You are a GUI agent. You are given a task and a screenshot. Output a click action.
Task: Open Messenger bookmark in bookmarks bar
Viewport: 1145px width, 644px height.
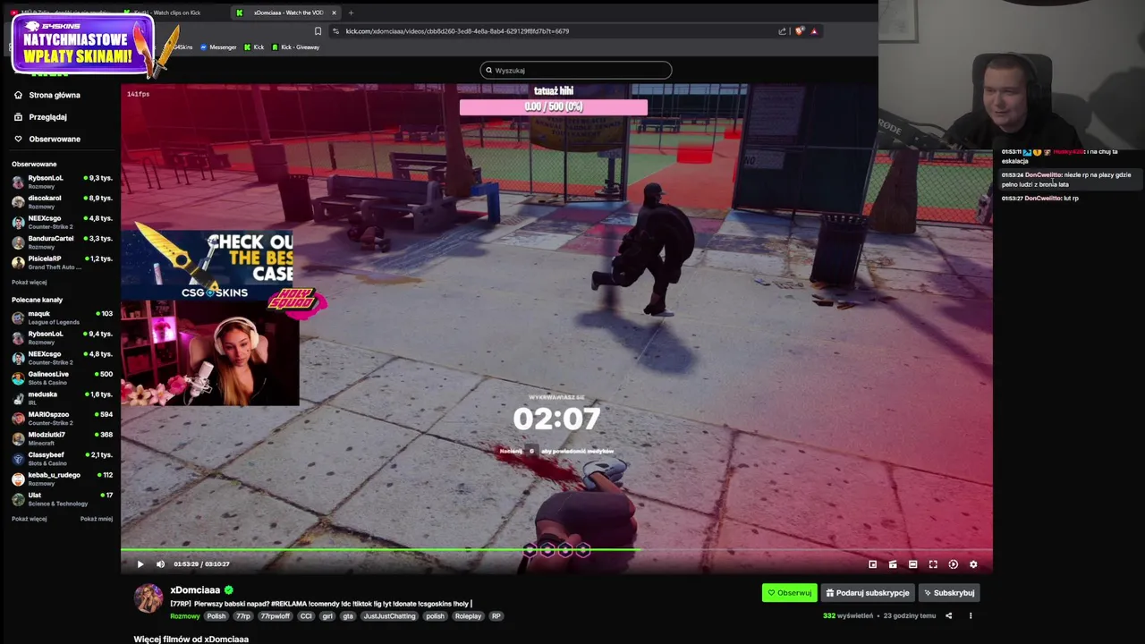[217, 47]
